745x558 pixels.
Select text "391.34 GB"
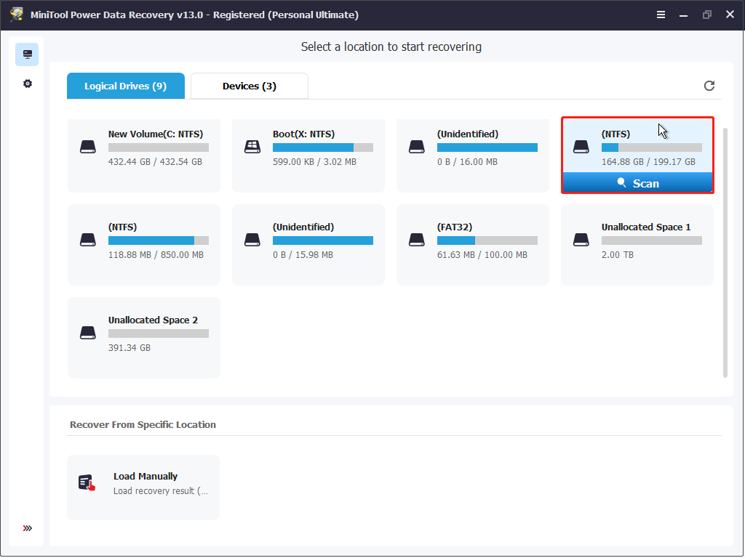pyautogui.click(x=130, y=348)
